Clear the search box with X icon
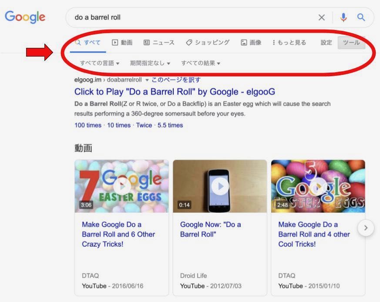 click(322, 17)
